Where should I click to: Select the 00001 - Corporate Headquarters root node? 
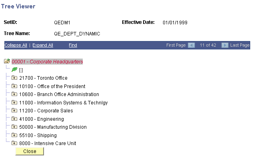click(47, 61)
